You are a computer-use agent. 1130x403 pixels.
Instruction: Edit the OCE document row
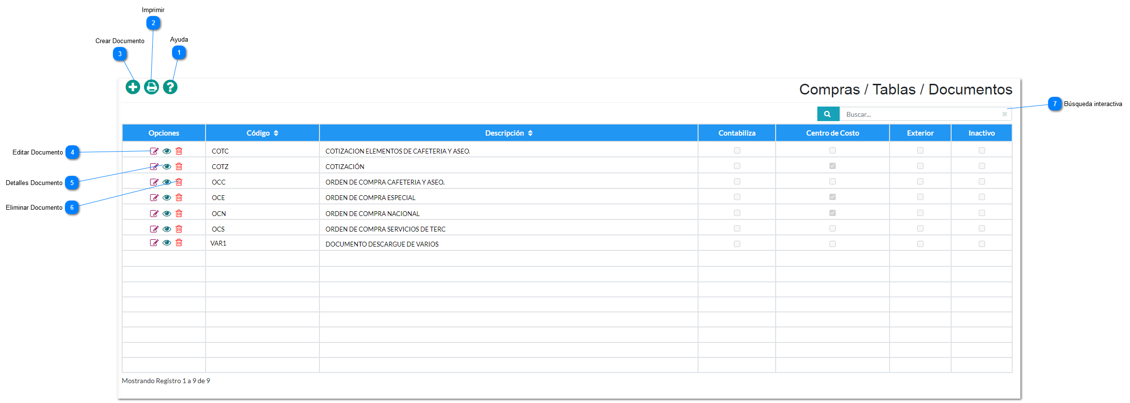[154, 198]
